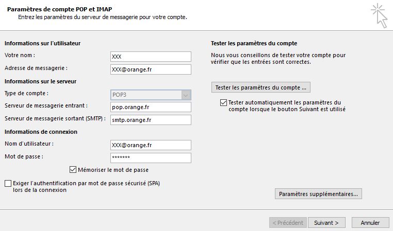The width and height of the screenshot is (393, 231).
Task: Click the 'Votre nom' input field
Action: pyautogui.click(x=151, y=57)
